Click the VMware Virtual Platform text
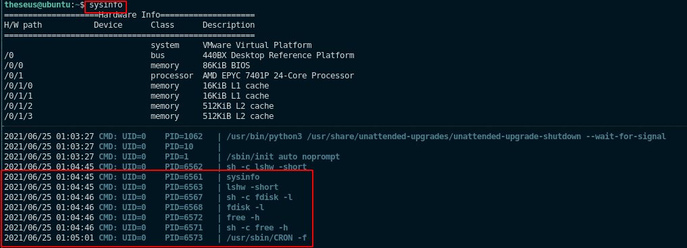The width and height of the screenshot is (687, 248). [257, 45]
